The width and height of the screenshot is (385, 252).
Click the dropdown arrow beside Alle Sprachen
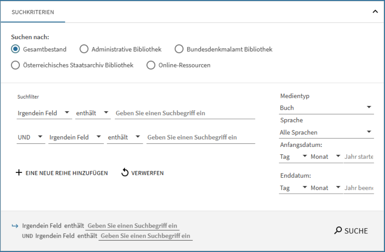pos(369,132)
